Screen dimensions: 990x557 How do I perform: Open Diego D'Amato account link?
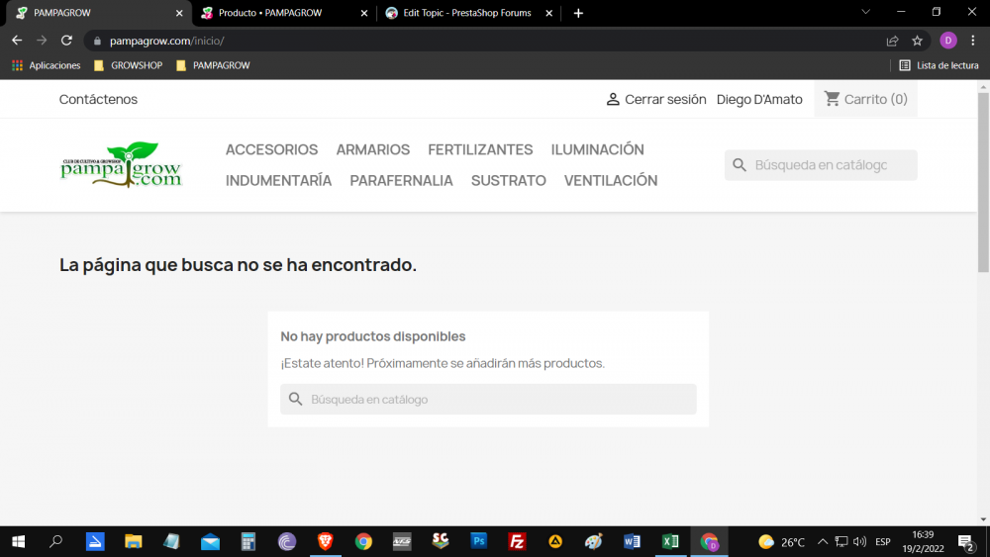pyautogui.click(x=759, y=99)
